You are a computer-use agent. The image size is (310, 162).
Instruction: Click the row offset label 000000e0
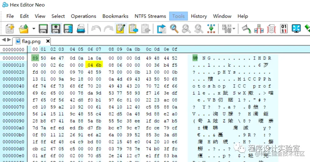coord(13,156)
